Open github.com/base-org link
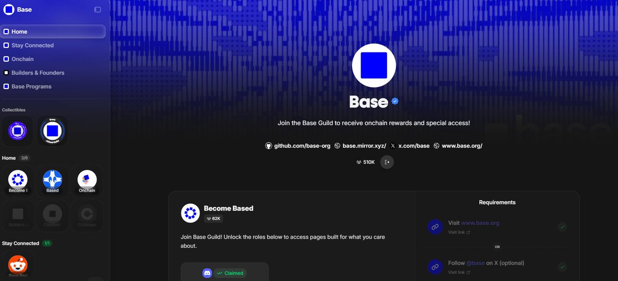This screenshot has width=618, height=281. point(298,146)
